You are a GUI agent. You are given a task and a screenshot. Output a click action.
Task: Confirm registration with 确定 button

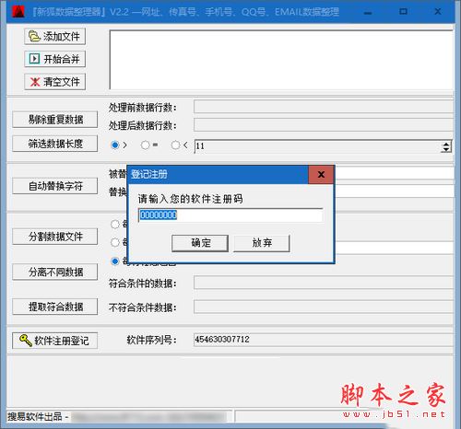pyautogui.click(x=200, y=243)
